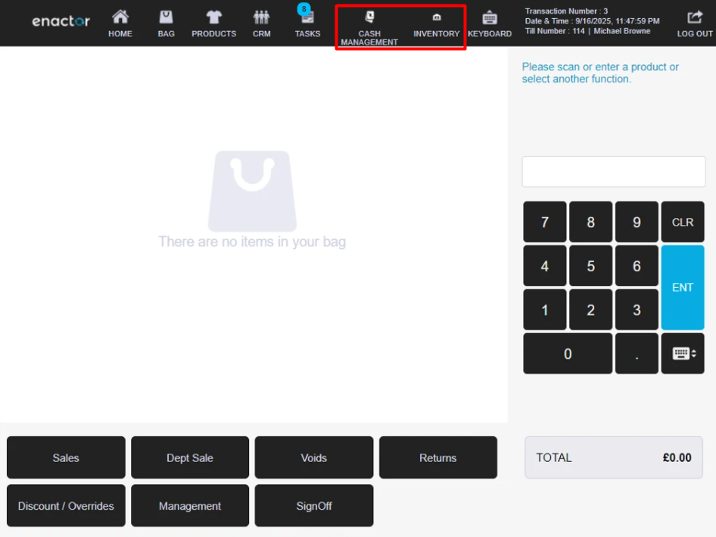Toggle keypad to keyboard input mode
Viewport: 716px width, 537px height.
click(x=682, y=353)
